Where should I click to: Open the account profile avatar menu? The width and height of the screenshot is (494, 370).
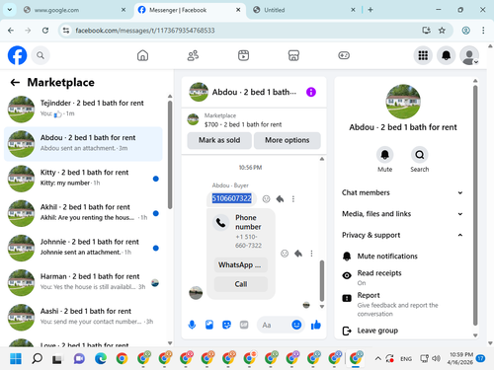(x=469, y=55)
